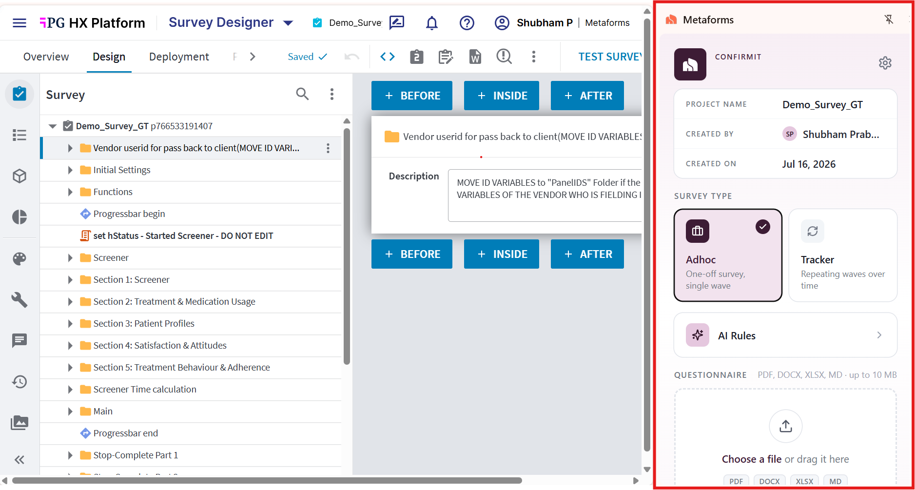Image resolution: width=915 pixels, height=490 pixels.
Task: Switch to the Overview tab
Action: coord(46,57)
